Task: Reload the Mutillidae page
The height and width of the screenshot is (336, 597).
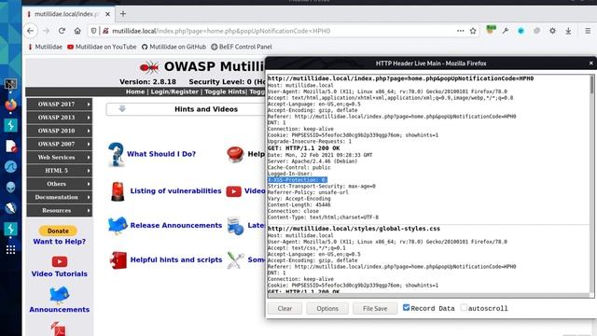Action: click(62, 31)
